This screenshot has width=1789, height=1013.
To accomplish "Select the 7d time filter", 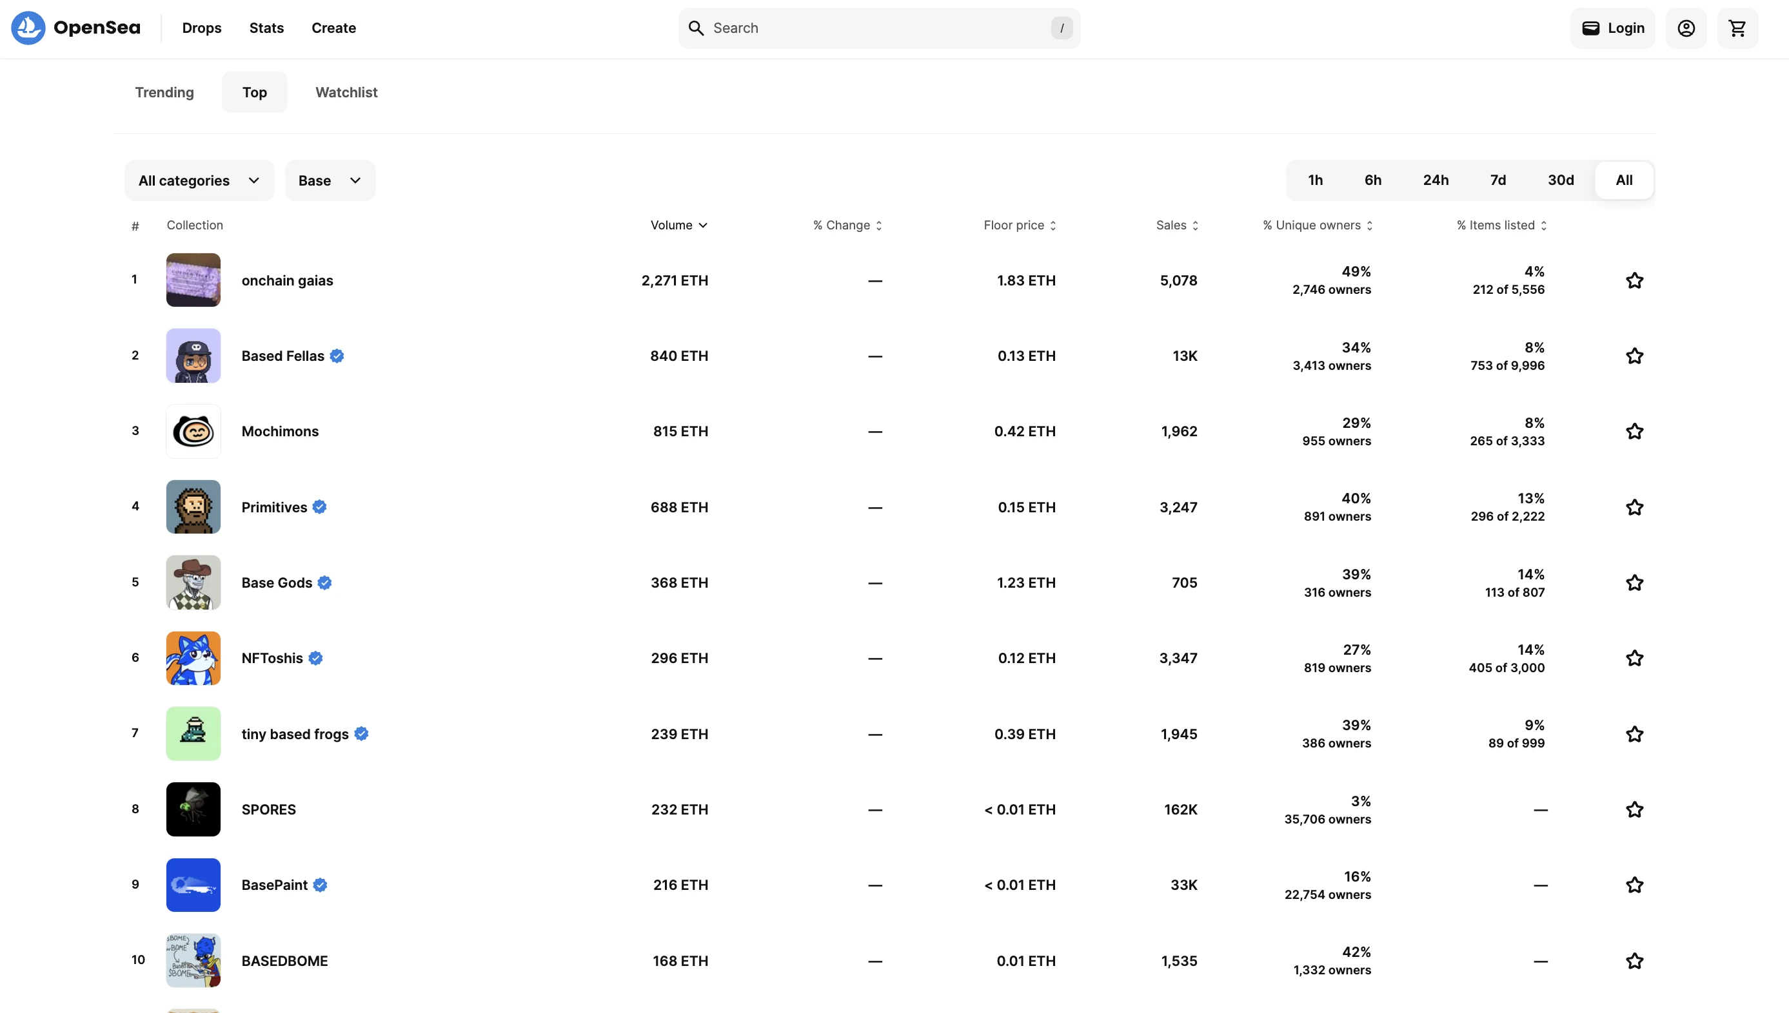I will [1498, 180].
